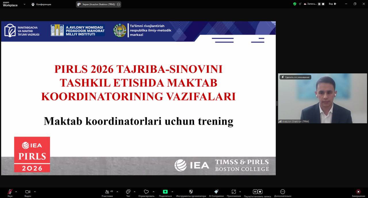
Task: Launch AI Companion from the toolbar
Action: pyautogui.click(x=216, y=192)
